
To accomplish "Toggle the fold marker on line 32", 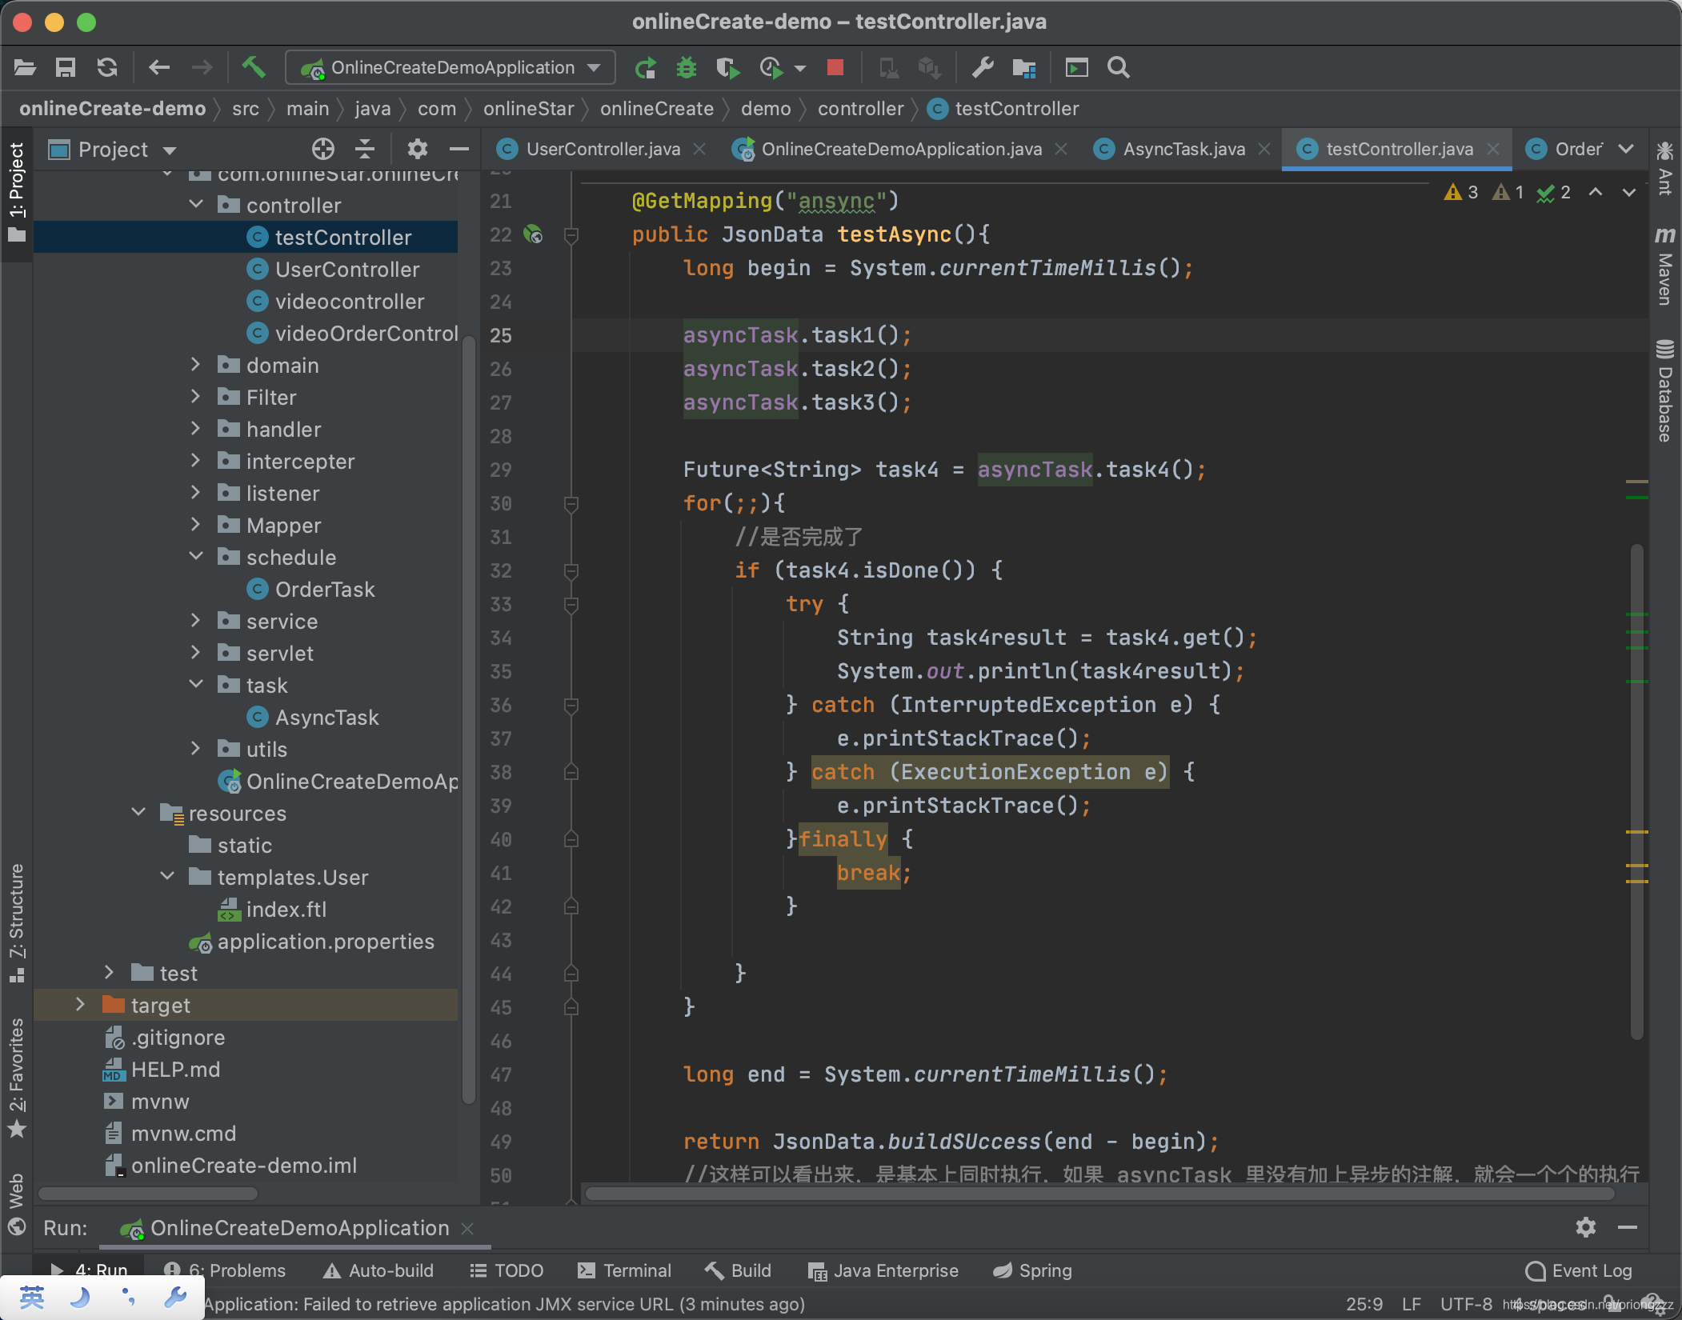I will tap(571, 571).
